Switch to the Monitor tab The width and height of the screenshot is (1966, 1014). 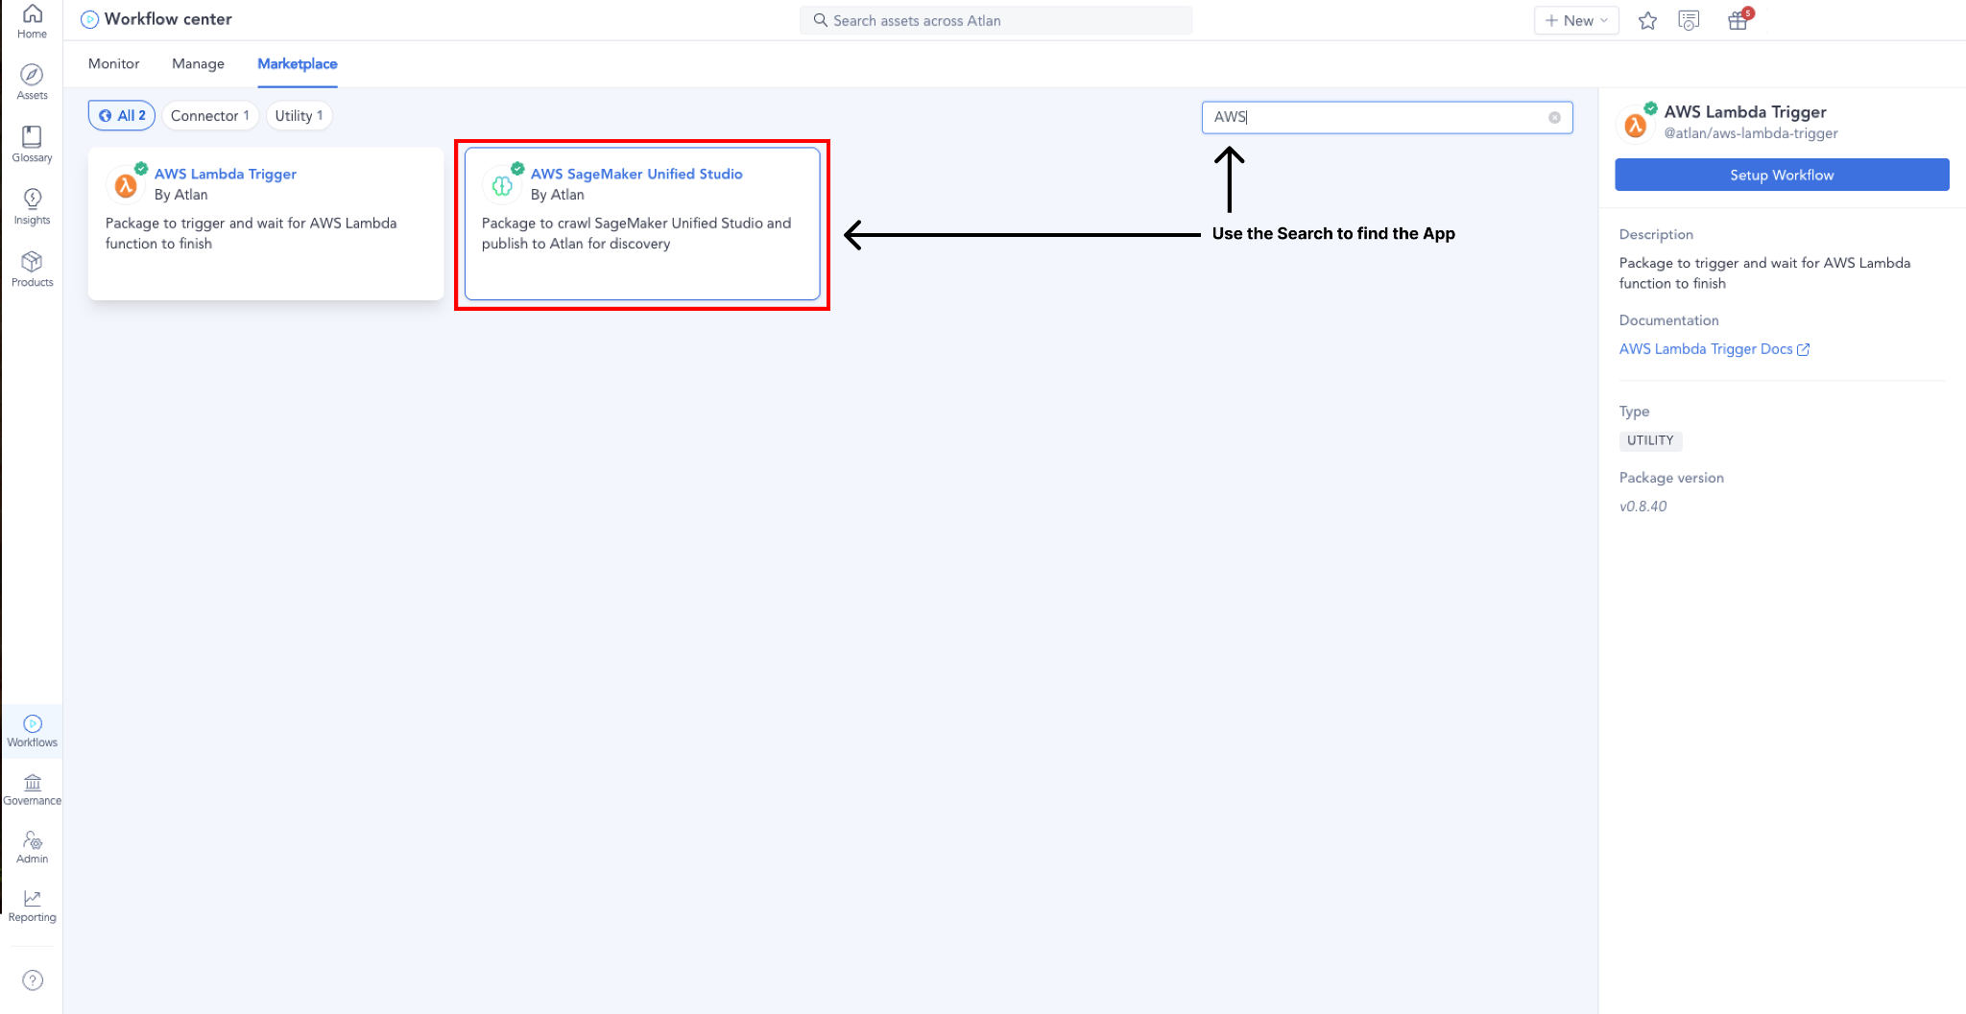(113, 63)
